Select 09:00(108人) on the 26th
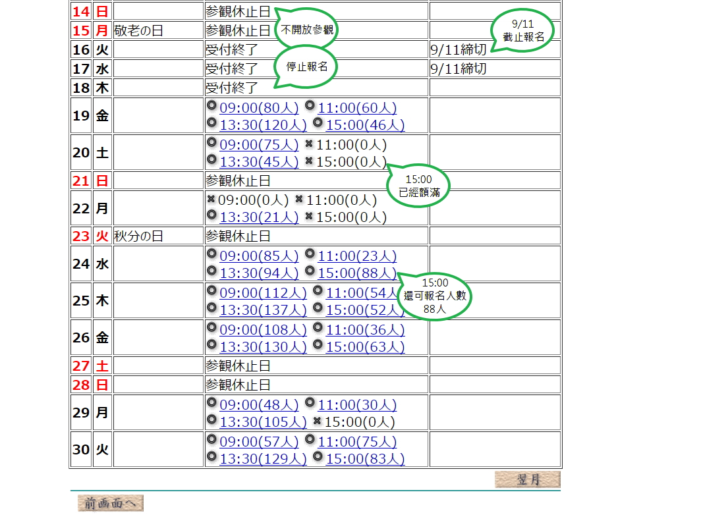This screenshot has height=515, width=701. [262, 330]
